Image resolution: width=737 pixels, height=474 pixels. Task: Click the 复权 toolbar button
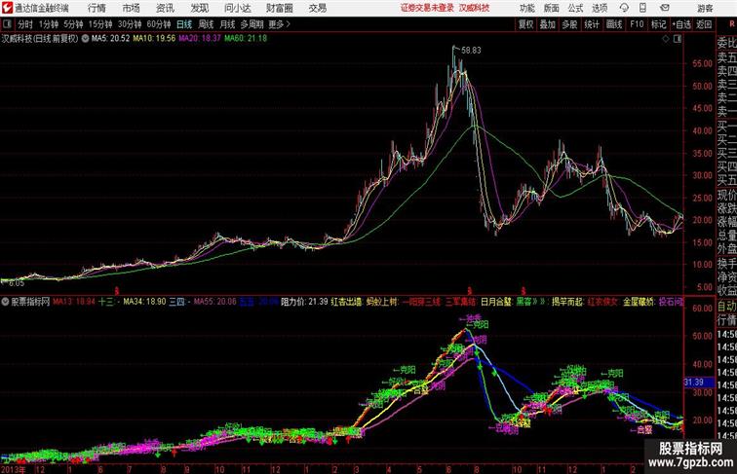[x=525, y=24]
